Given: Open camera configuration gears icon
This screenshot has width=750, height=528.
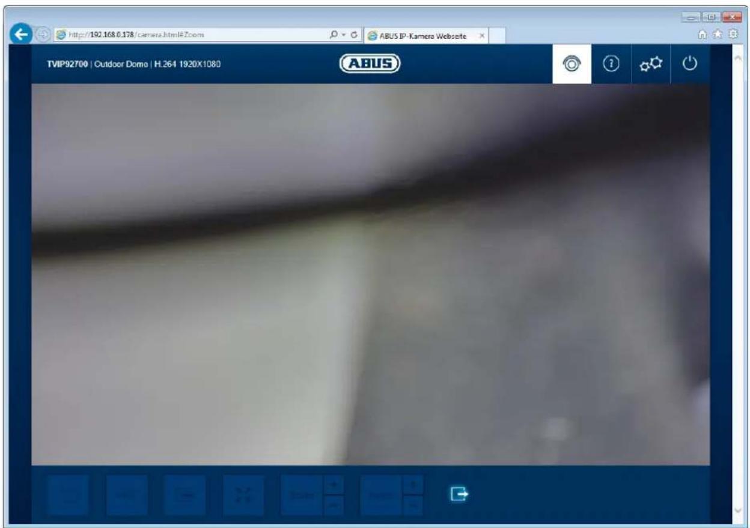Looking at the screenshot, I should click(651, 64).
